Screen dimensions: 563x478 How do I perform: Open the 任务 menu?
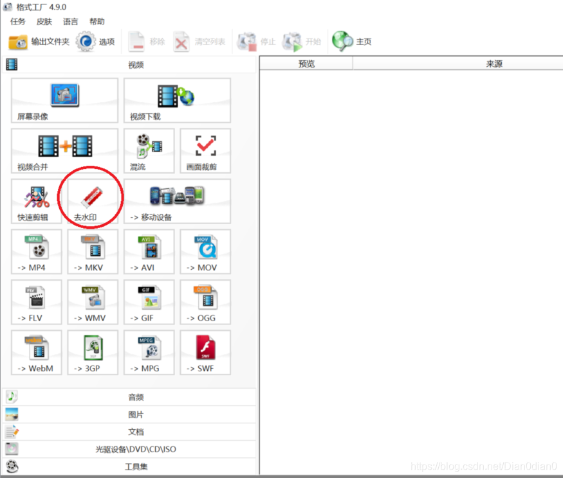pos(17,21)
